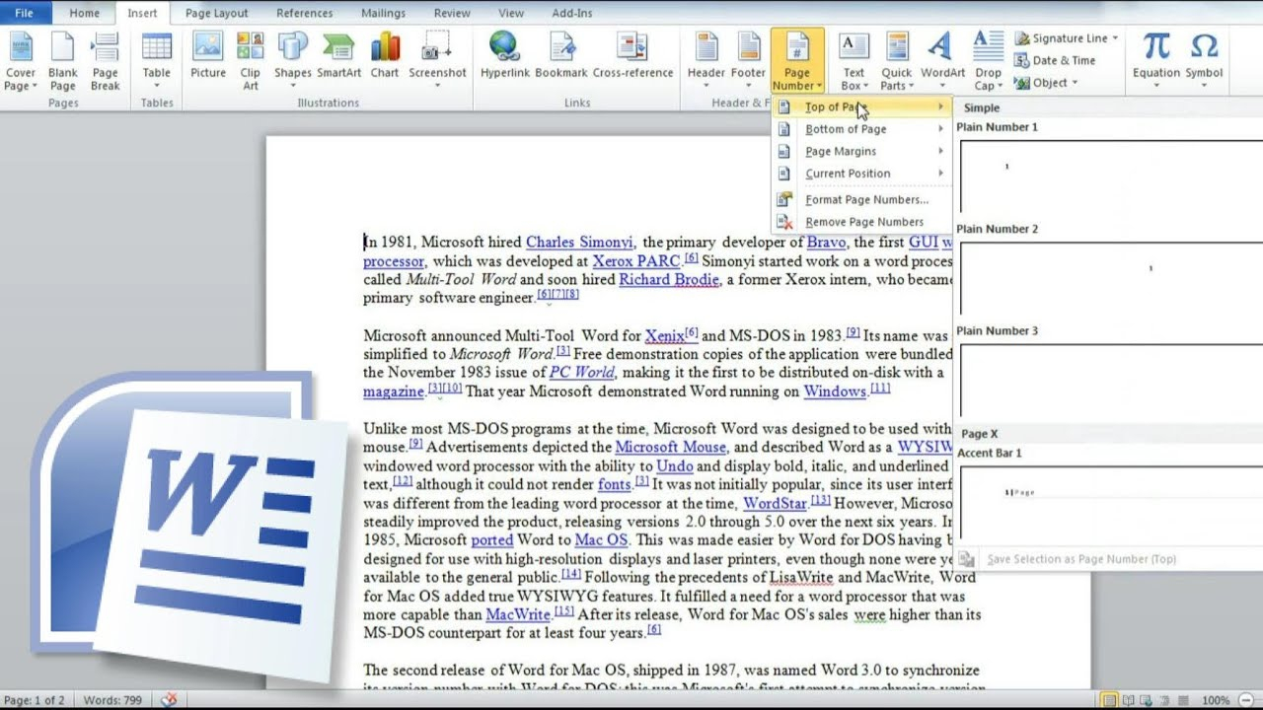The image size is (1263, 710).
Task: Follow the WordStar link
Action: click(x=775, y=503)
